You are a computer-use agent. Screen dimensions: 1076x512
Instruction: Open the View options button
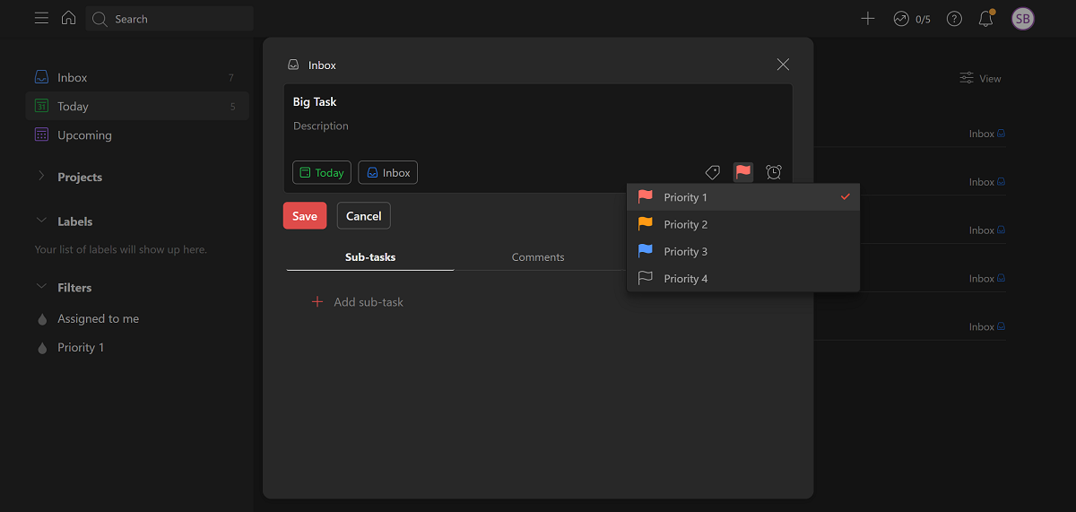pyautogui.click(x=980, y=79)
